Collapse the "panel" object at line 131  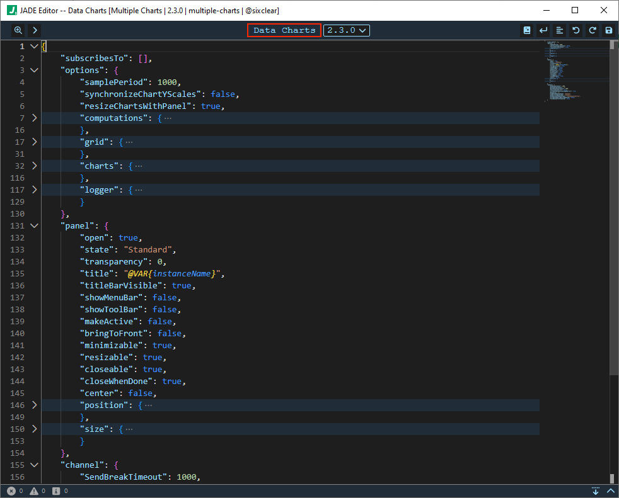click(34, 226)
